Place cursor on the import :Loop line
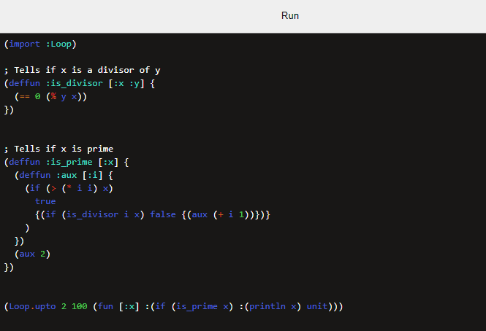 (40, 44)
